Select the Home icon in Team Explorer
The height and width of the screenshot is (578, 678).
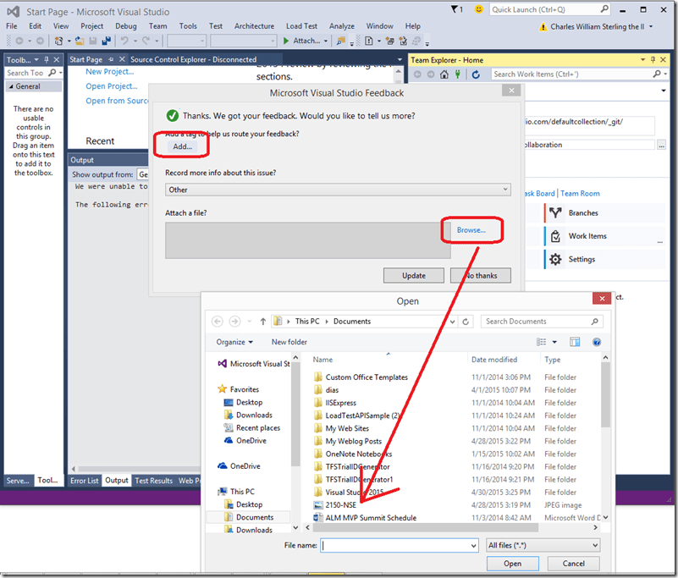(x=444, y=74)
